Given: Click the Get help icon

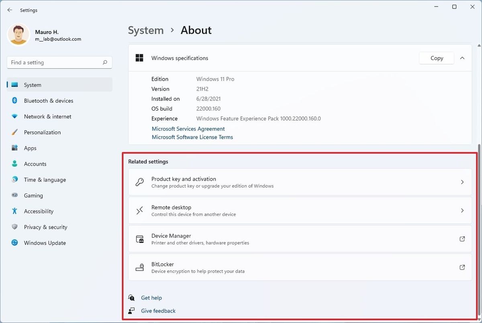Looking at the screenshot, I should (x=132, y=298).
